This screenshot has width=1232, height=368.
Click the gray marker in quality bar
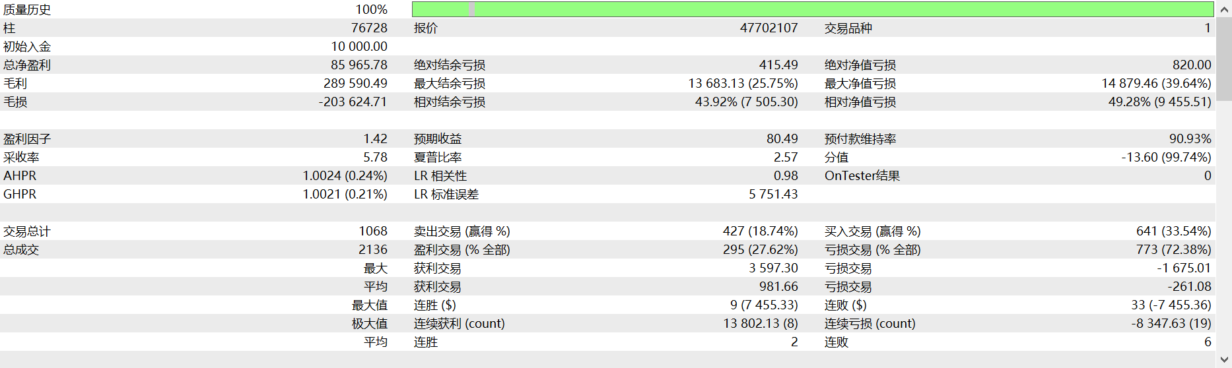click(471, 9)
